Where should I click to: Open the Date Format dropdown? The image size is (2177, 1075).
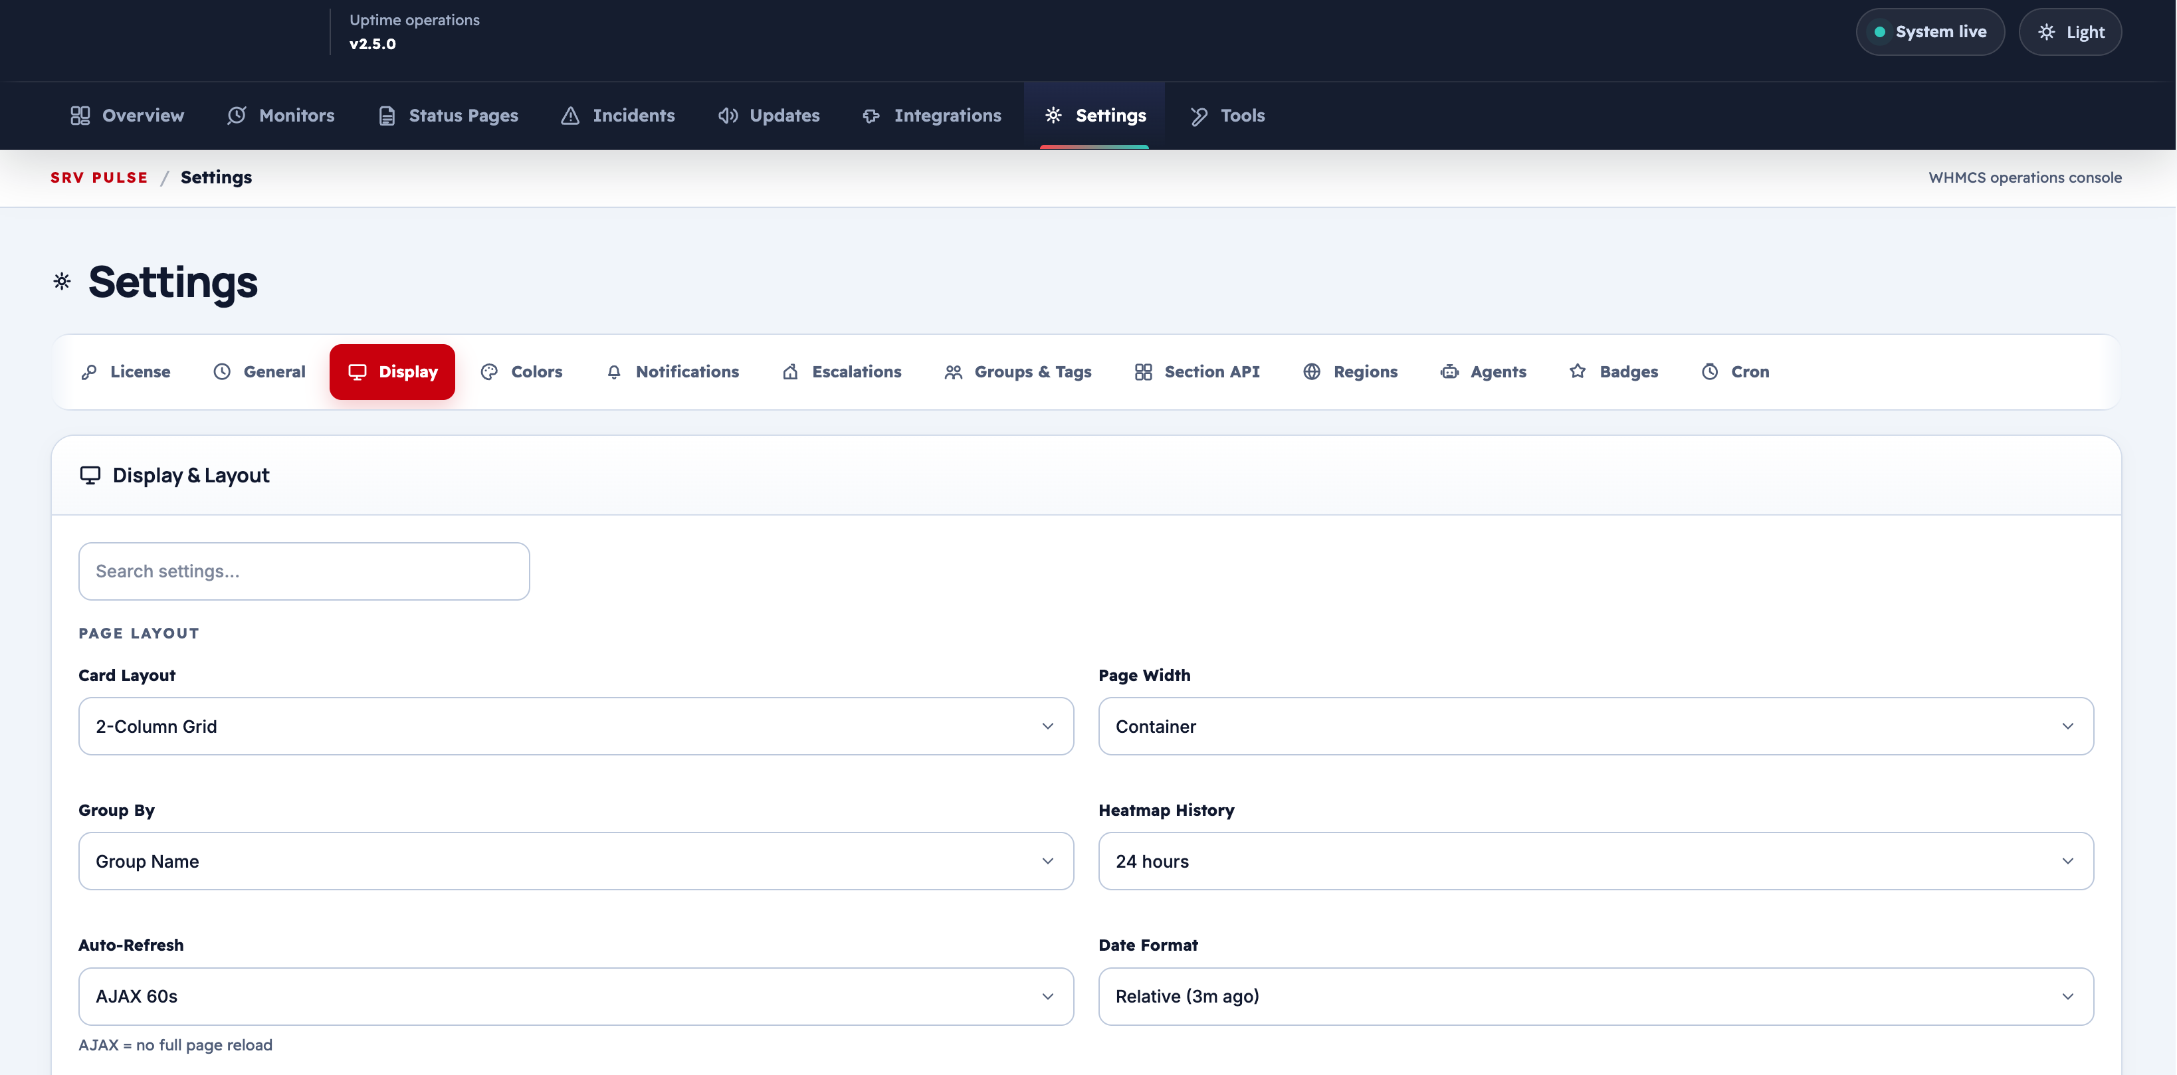(1596, 997)
